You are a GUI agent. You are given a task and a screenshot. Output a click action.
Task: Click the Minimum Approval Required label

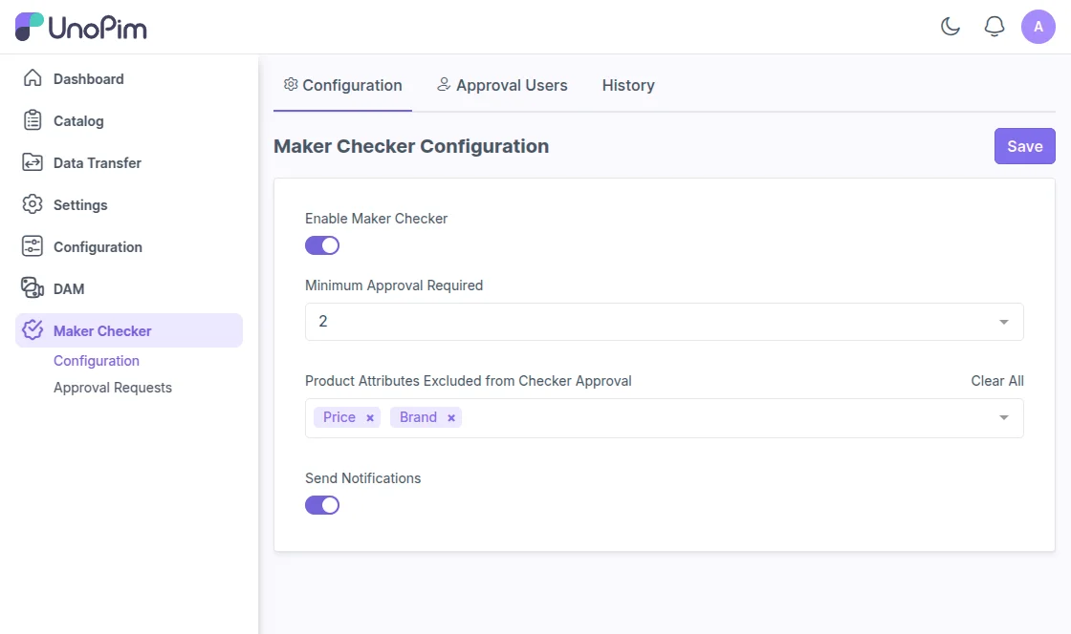click(x=394, y=285)
